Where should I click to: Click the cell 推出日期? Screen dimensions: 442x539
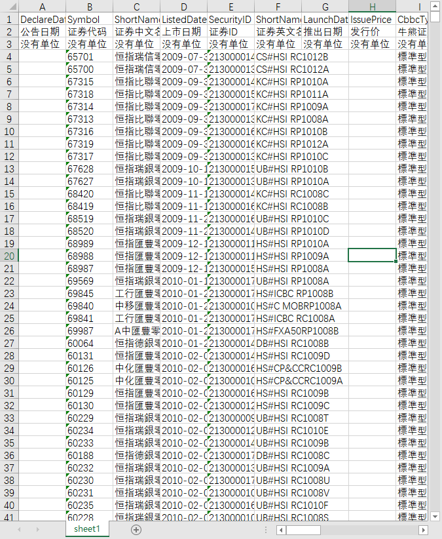[325, 31]
